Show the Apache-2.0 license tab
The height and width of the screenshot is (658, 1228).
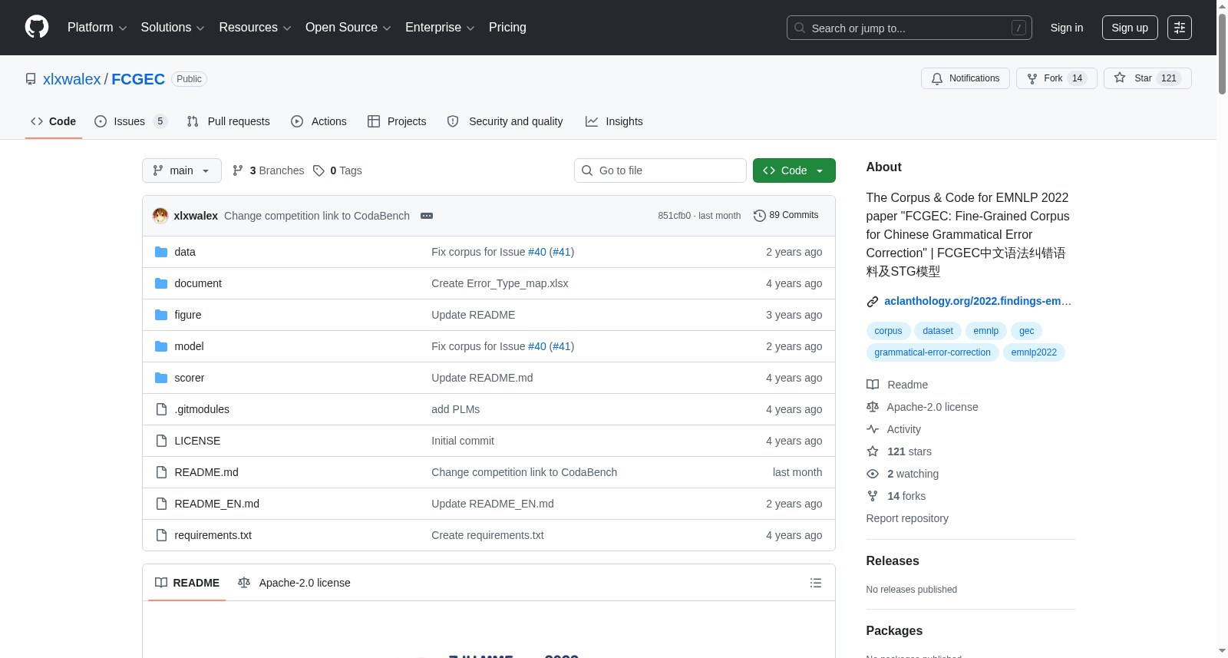click(295, 583)
